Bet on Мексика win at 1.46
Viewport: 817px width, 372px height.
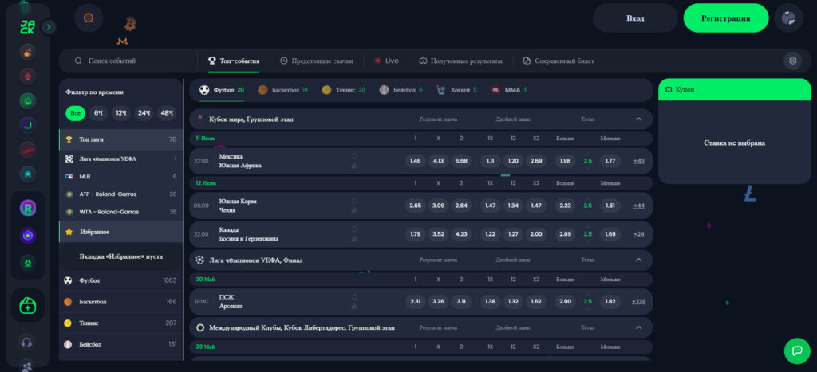pos(415,161)
